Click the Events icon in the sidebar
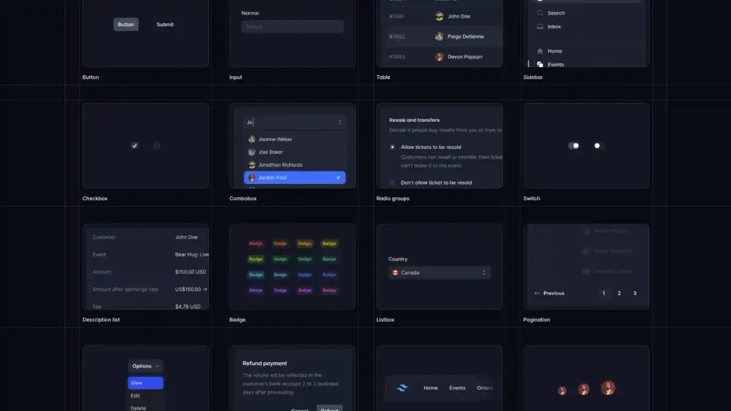 540,64
